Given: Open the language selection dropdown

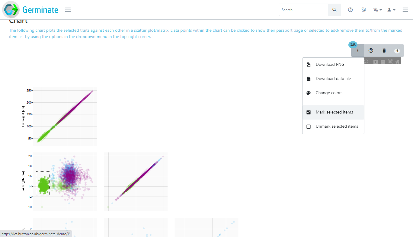Looking at the screenshot, I should [377, 10].
